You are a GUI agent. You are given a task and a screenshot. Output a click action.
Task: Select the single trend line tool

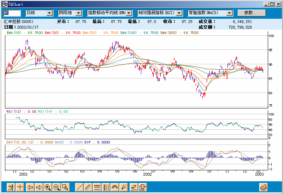click(x=79, y=187)
